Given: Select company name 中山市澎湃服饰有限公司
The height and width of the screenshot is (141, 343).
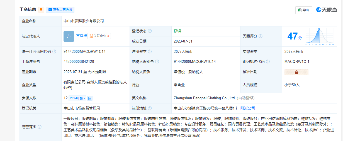Looking at the screenshot, I should tap(84, 21).
